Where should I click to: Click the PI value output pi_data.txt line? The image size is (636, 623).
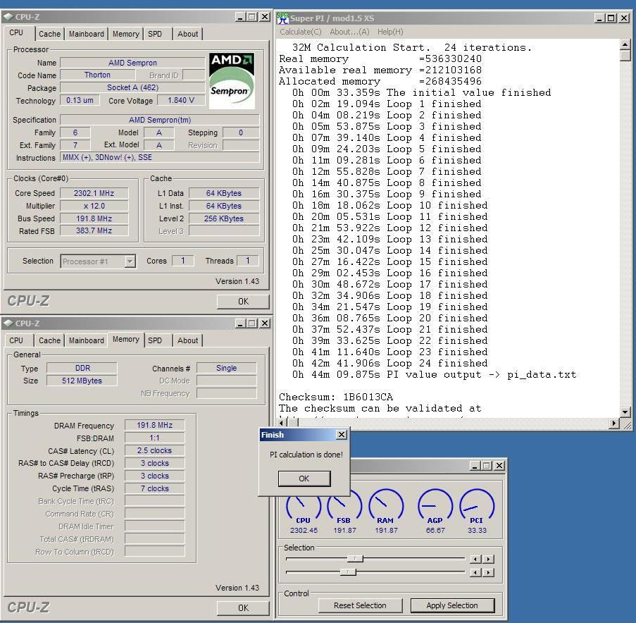click(x=434, y=375)
